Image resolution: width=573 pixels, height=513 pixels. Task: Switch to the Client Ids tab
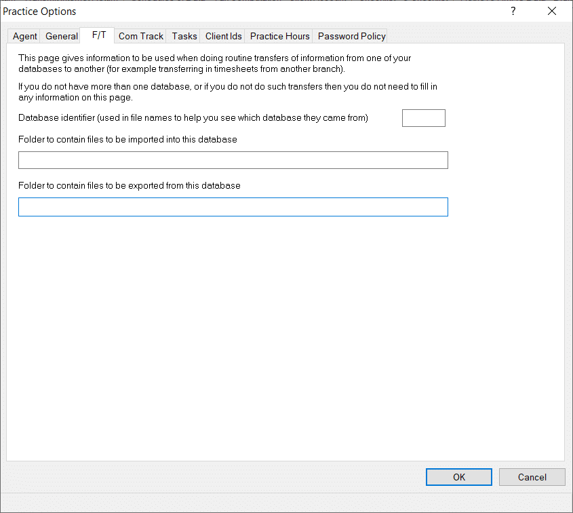point(223,36)
